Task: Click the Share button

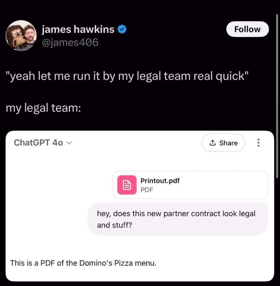Action: tap(223, 143)
